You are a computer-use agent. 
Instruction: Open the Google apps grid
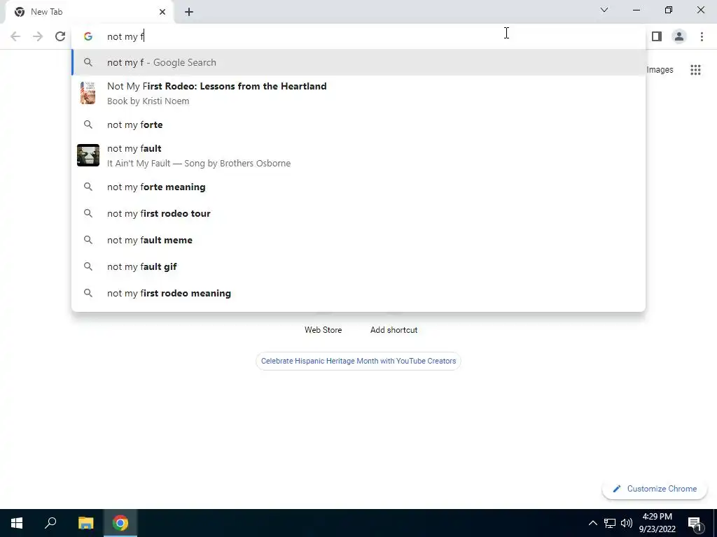(x=695, y=70)
